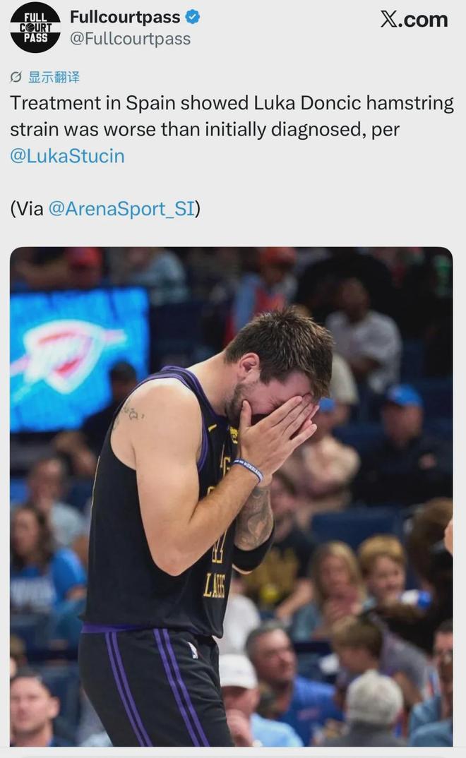Open the @ArenaSport_SI mention
466x758 pixels.
click(x=122, y=209)
